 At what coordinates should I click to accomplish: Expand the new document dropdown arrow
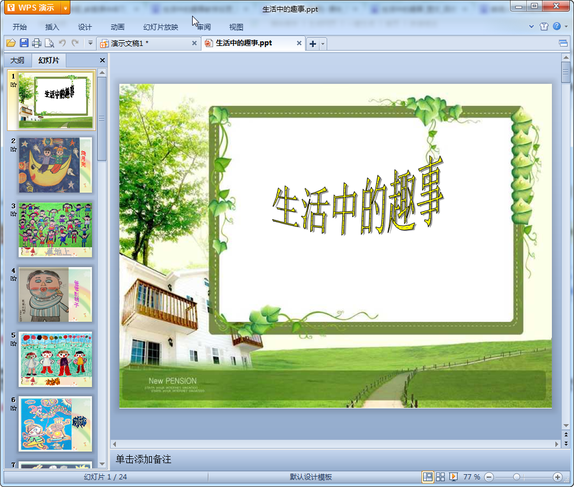click(x=323, y=44)
